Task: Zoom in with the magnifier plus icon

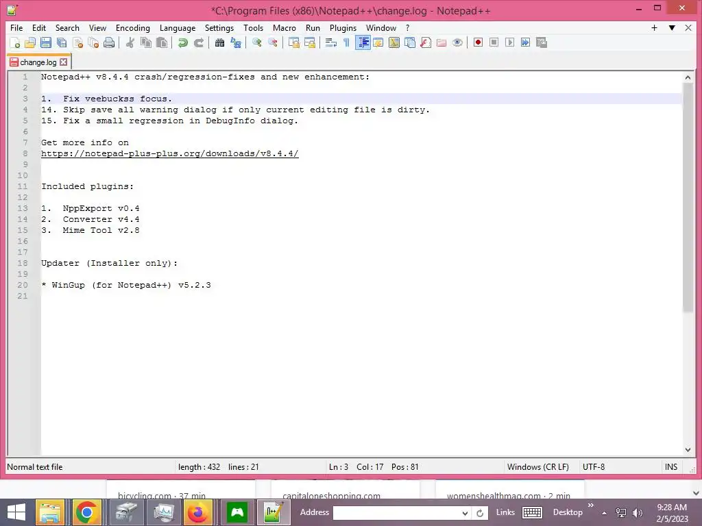Action: (x=256, y=42)
